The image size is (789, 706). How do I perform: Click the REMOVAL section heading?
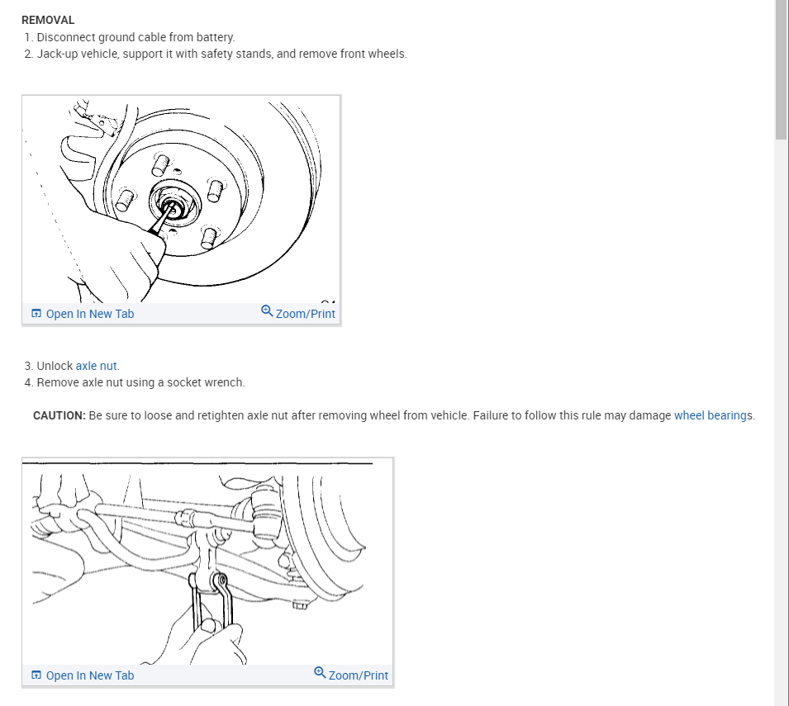(x=48, y=20)
